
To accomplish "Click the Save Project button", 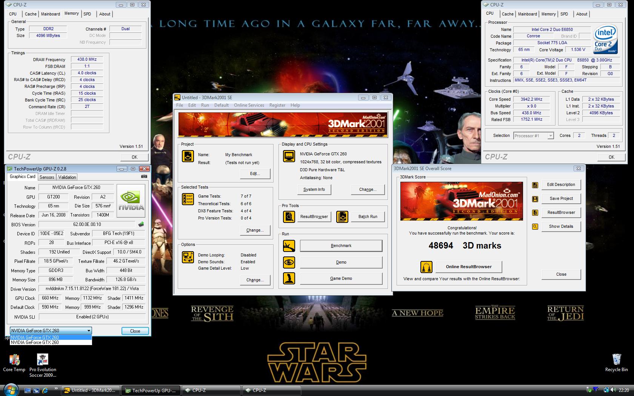I will point(561,199).
